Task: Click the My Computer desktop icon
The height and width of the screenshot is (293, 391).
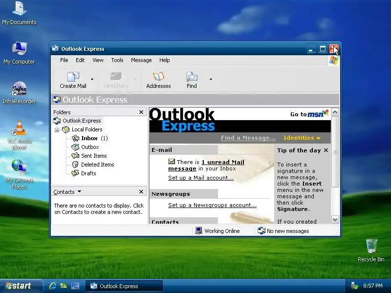Action: [x=20, y=48]
